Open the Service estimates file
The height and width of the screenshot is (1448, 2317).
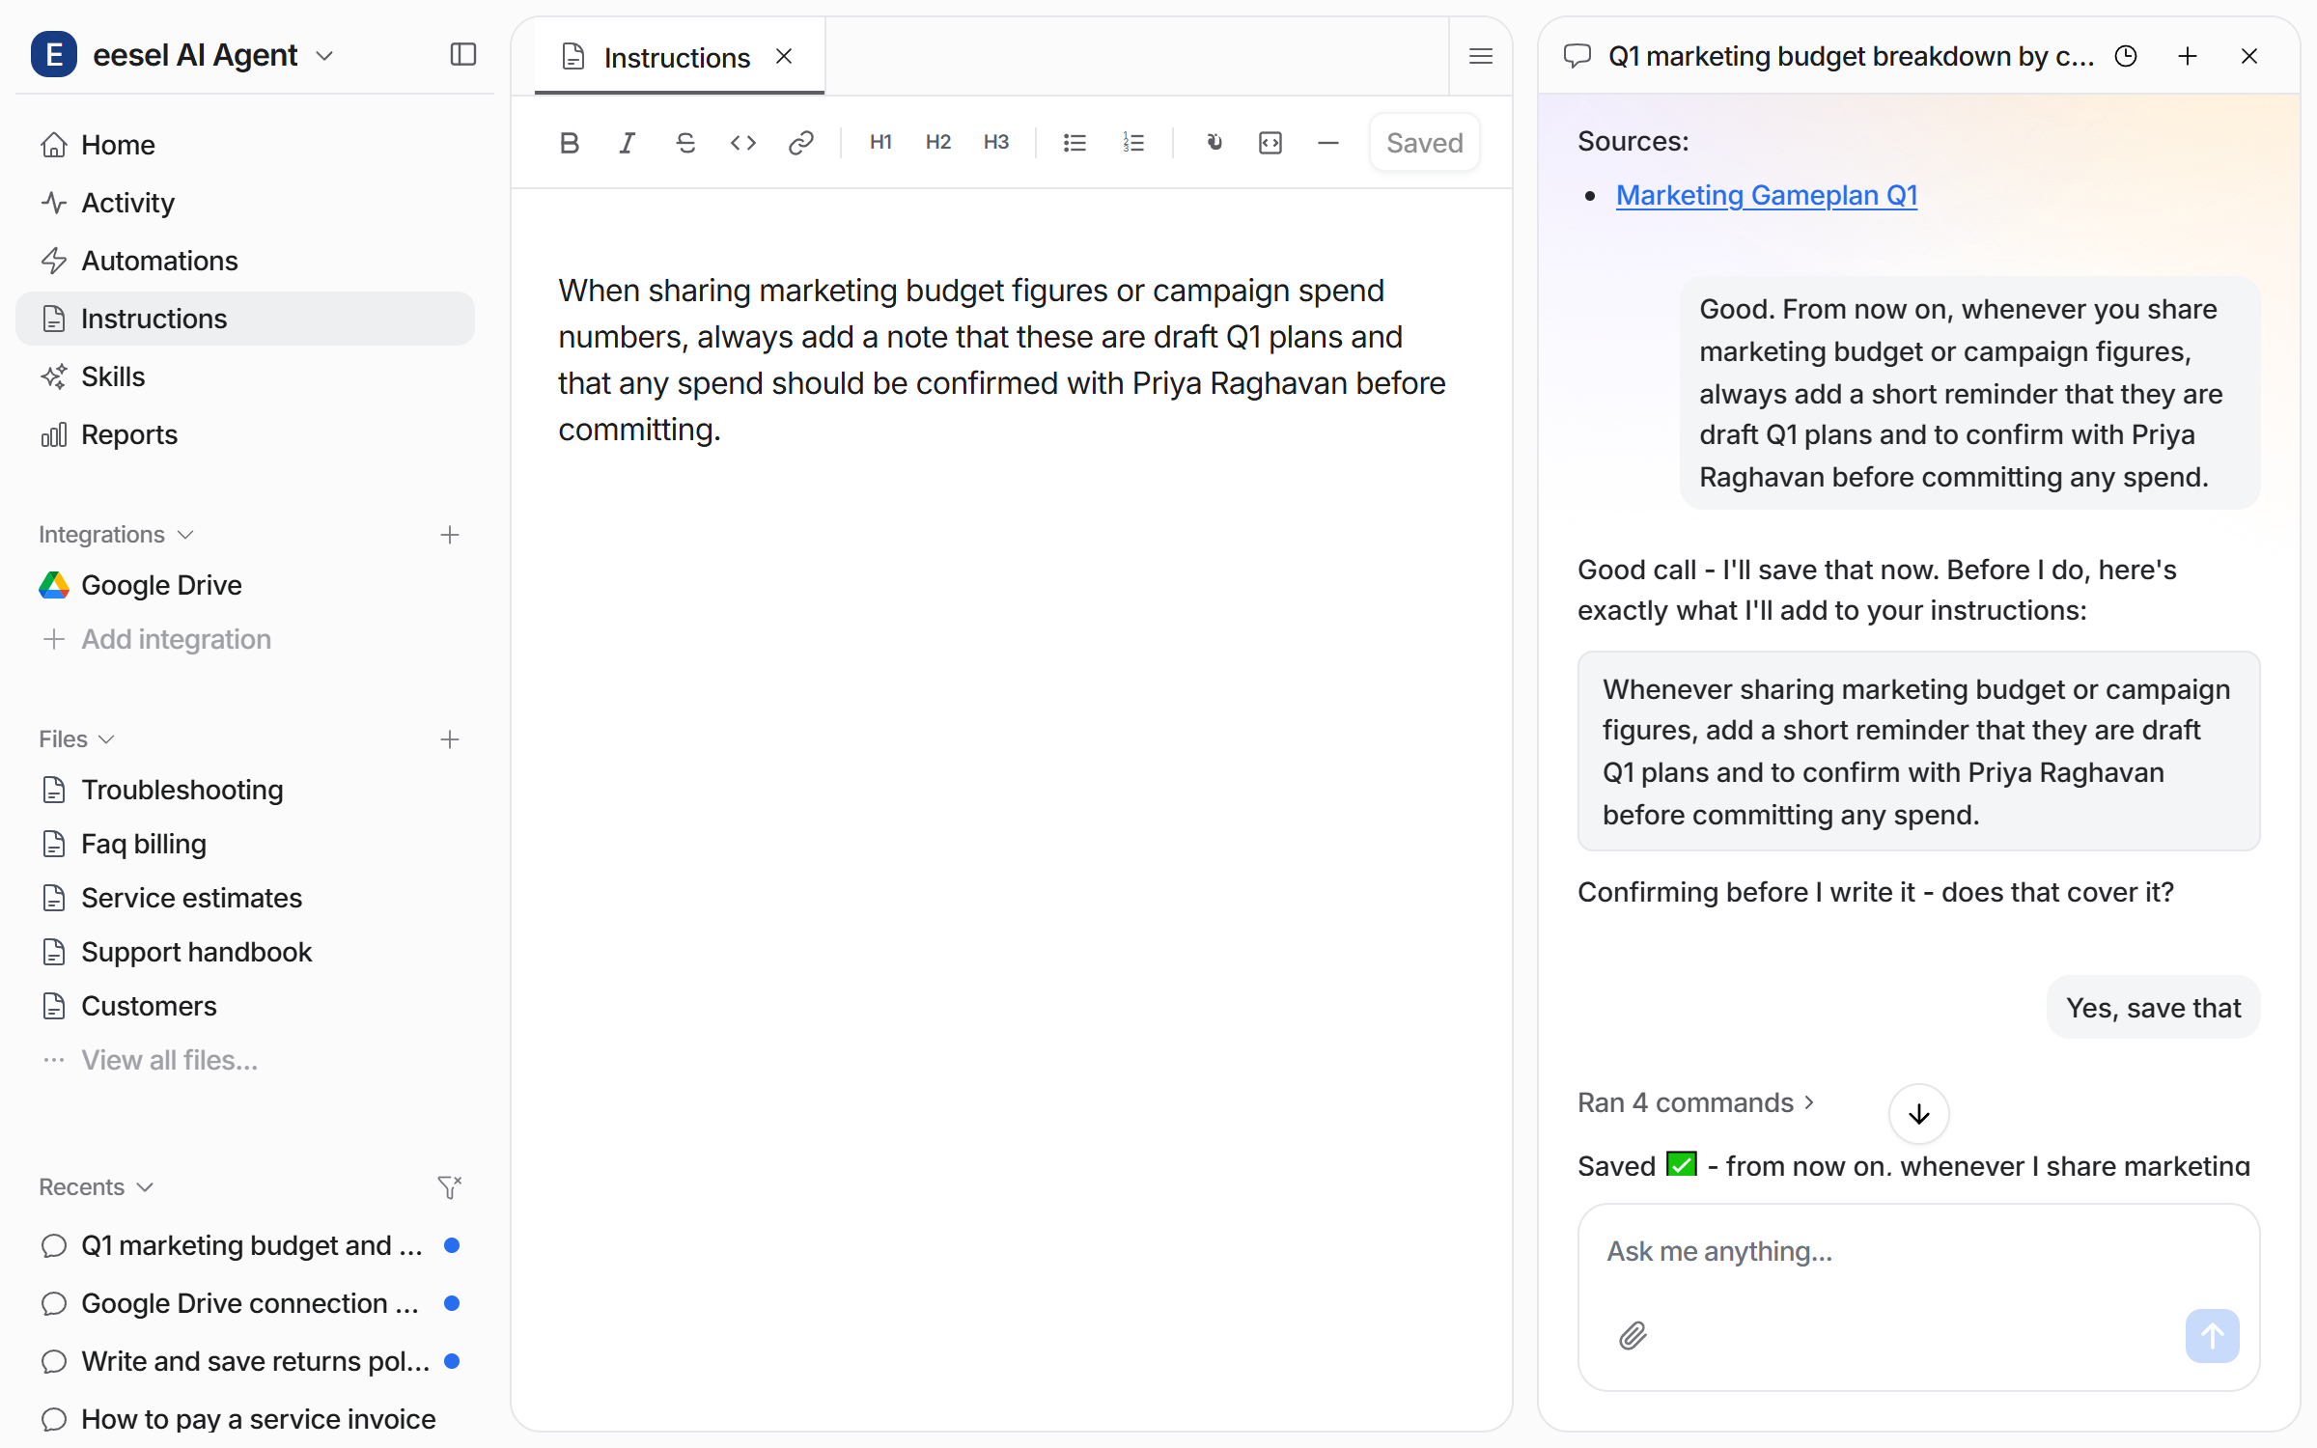click(245, 898)
